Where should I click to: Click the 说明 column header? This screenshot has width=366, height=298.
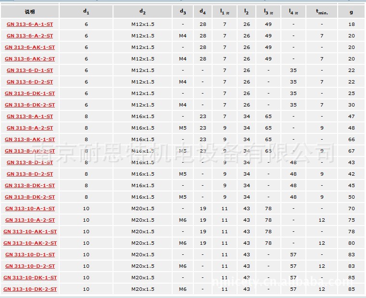pos(30,12)
